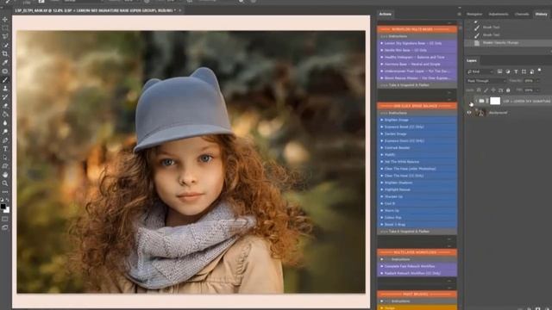Change screen mode from the toolbar
This screenshot has height=310, width=552.
(5, 227)
